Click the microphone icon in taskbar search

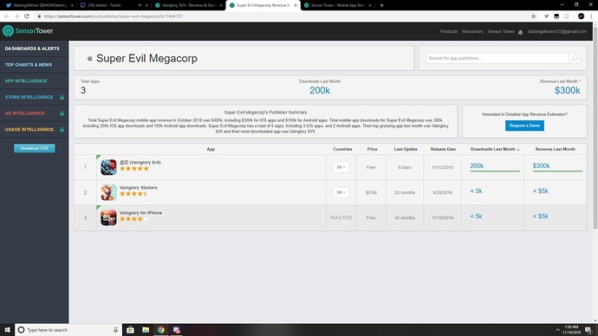pyautogui.click(x=115, y=330)
